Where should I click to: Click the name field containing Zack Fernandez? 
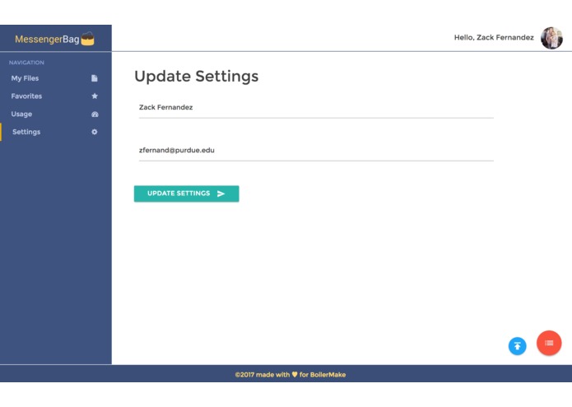coord(316,107)
